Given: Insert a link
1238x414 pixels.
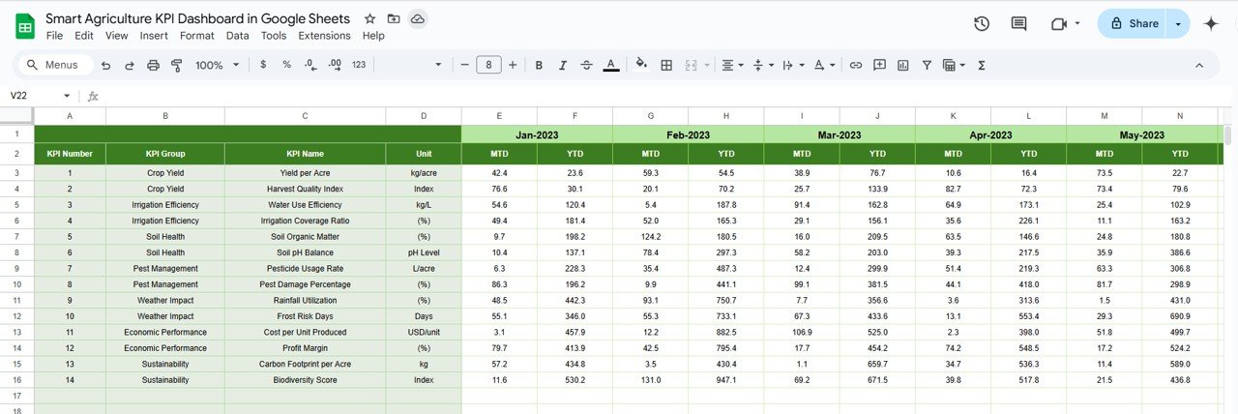Looking at the screenshot, I should coord(855,65).
